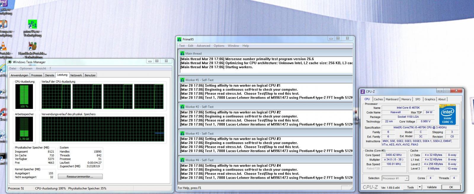
Task: Open the Window menu in Prime95
Action: point(233,46)
